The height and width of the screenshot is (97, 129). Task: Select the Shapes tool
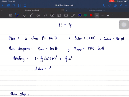click(38, 15)
